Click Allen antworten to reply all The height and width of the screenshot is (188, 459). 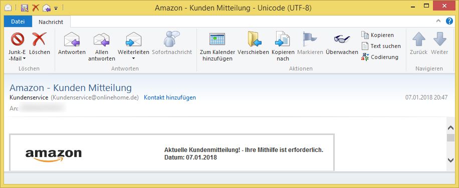pos(102,46)
